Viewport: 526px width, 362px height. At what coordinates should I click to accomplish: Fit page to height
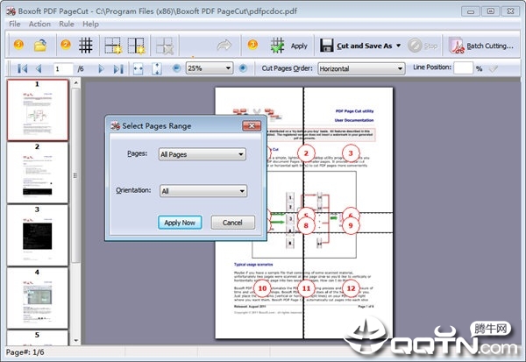[157, 68]
